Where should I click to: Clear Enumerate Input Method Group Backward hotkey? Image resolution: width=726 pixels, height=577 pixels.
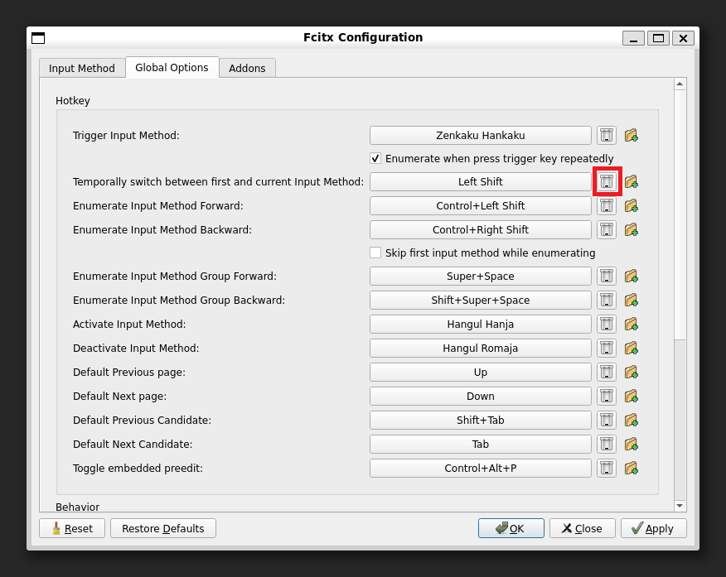tap(606, 300)
